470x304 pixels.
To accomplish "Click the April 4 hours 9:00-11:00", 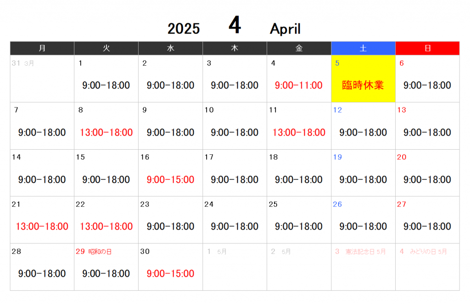I will (299, 85).
